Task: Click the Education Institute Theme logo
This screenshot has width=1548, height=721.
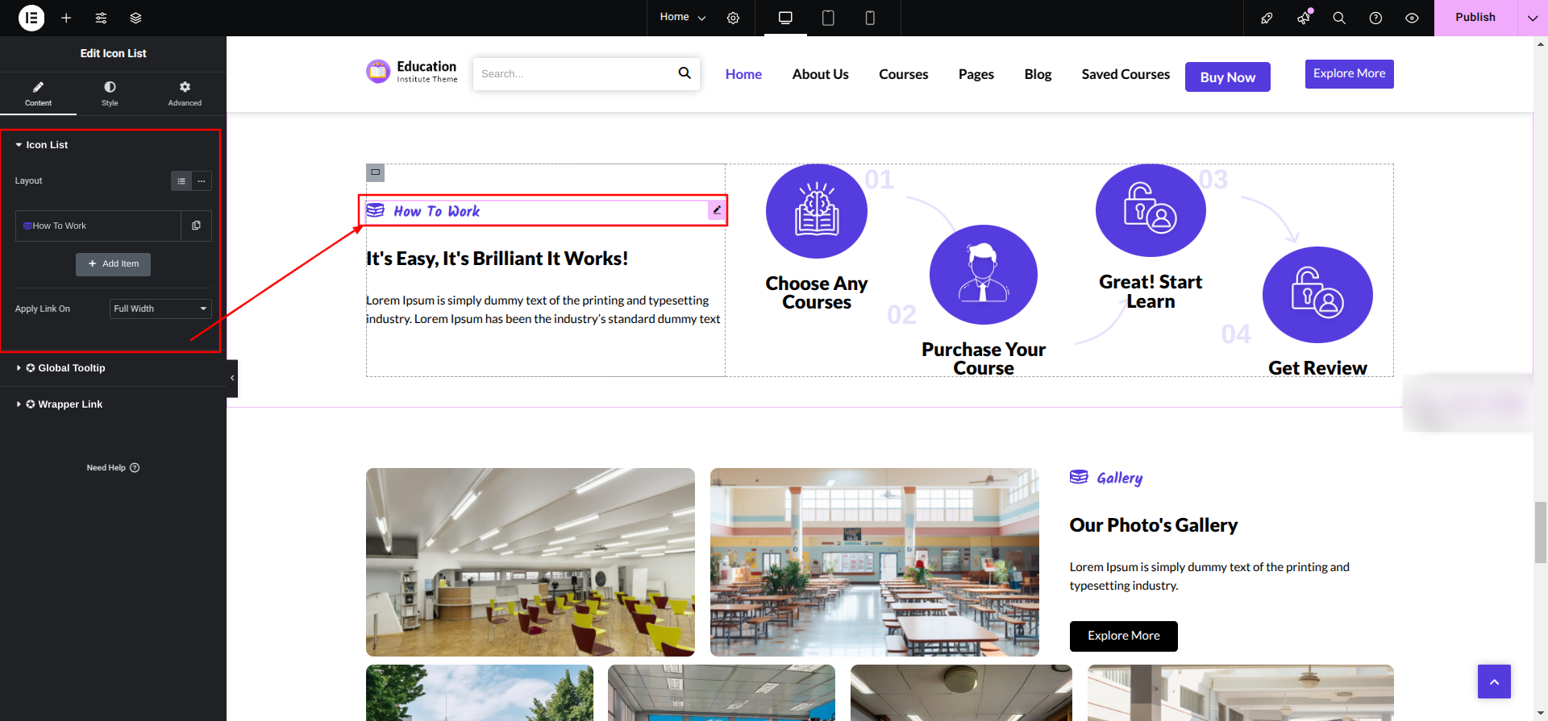Action: tap(412, 72)
